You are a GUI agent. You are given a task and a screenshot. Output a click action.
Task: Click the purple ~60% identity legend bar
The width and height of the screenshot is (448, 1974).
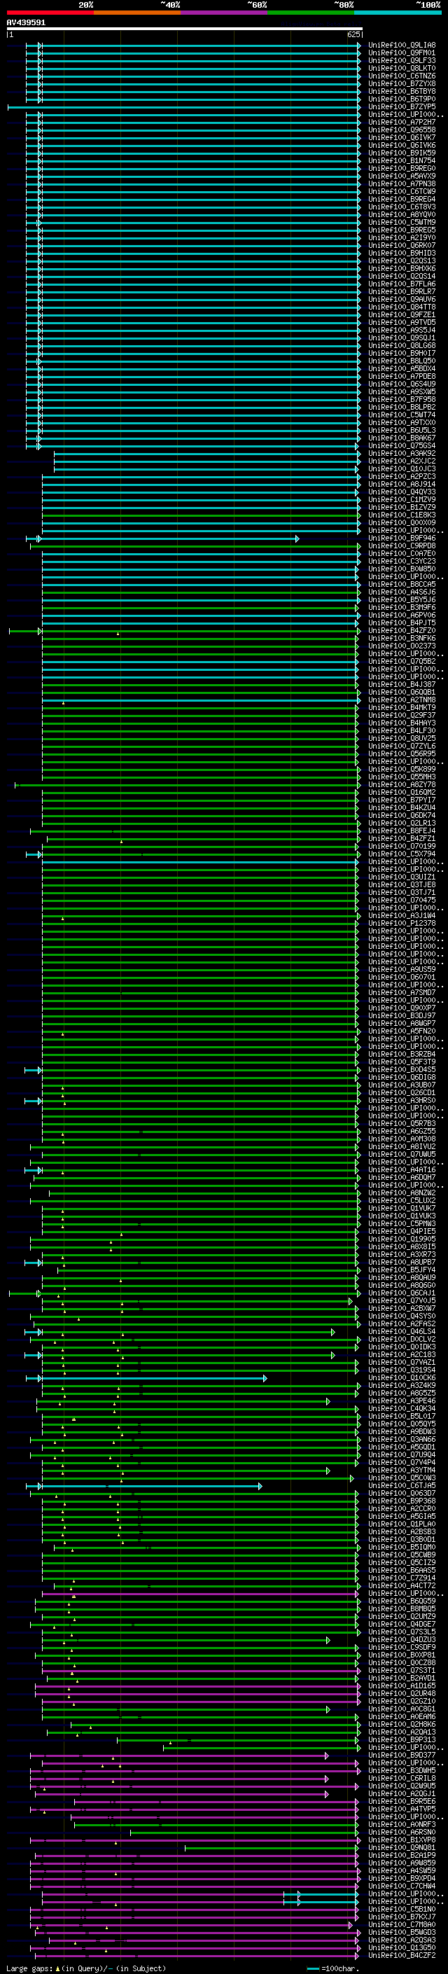point(223,13)
